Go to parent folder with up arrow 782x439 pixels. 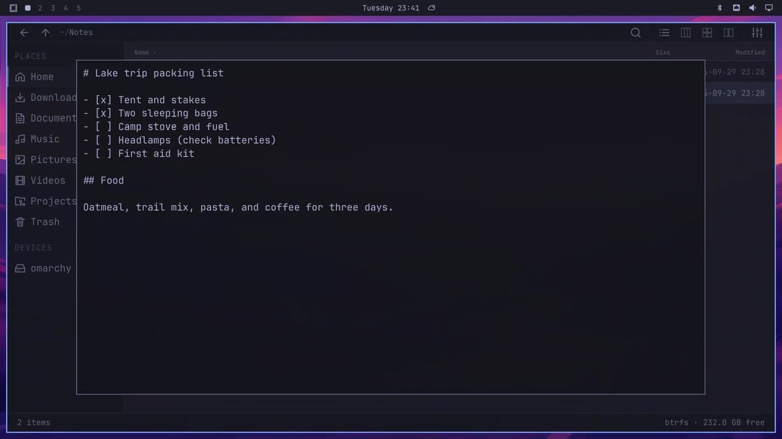click(x=45, y=33)
